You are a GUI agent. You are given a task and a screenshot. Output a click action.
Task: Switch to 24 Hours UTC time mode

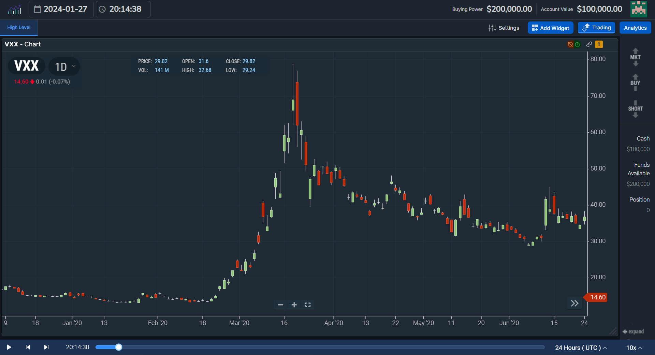point(578,347)
